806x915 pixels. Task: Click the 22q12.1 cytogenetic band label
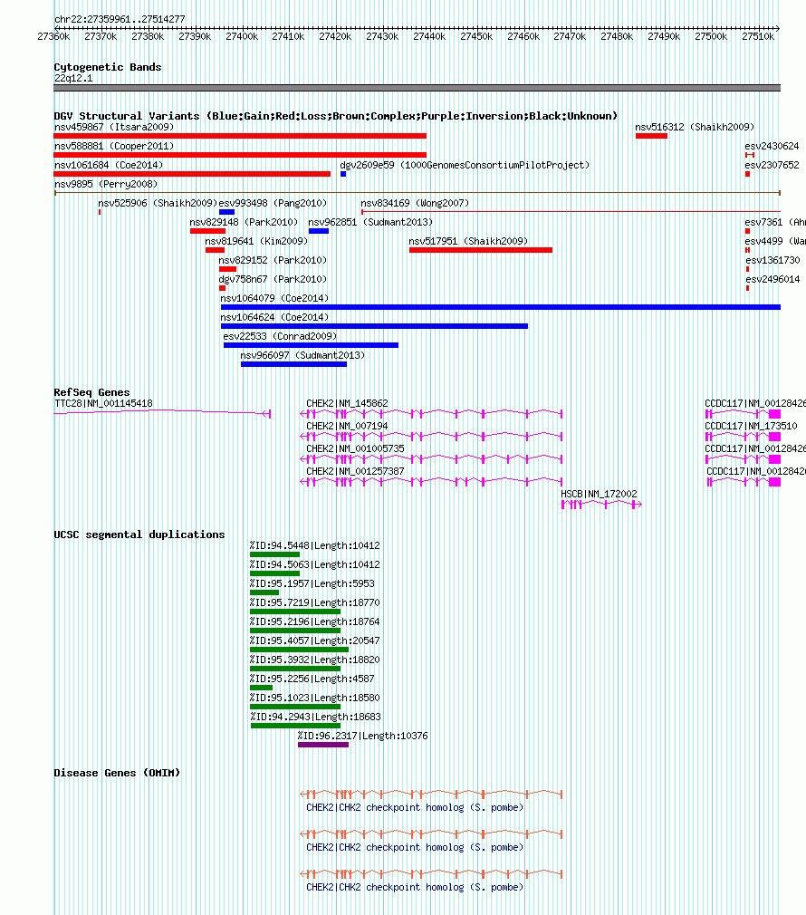[x=73, y=78]
